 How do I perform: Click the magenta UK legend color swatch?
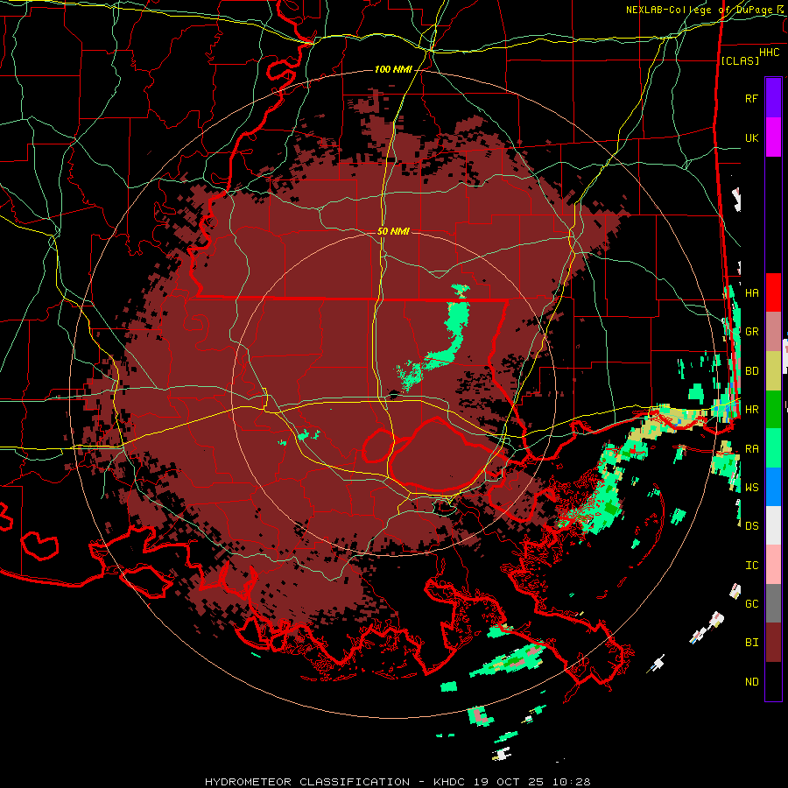pos(773,137)
